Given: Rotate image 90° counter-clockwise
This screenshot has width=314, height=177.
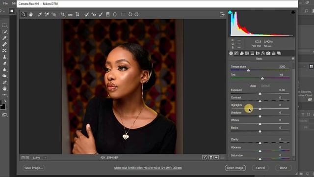Looking at the screenshot, I should click(130, 14).
